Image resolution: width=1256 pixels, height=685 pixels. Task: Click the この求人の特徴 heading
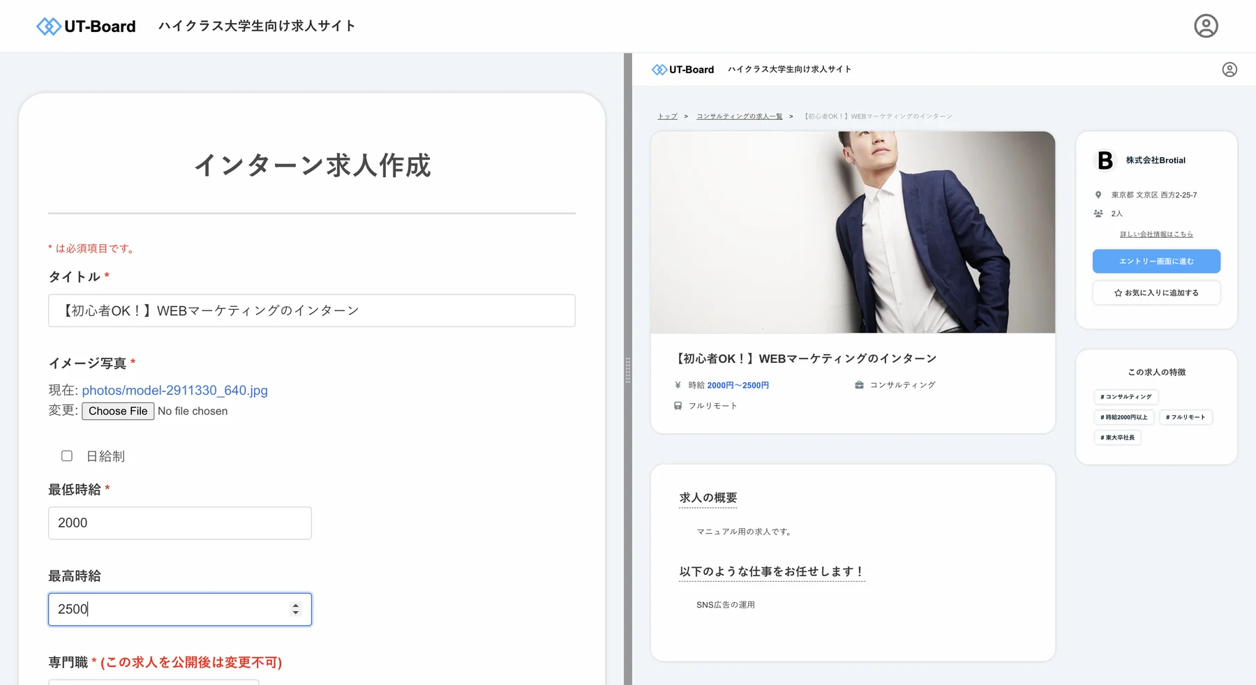pos(1157,372)
